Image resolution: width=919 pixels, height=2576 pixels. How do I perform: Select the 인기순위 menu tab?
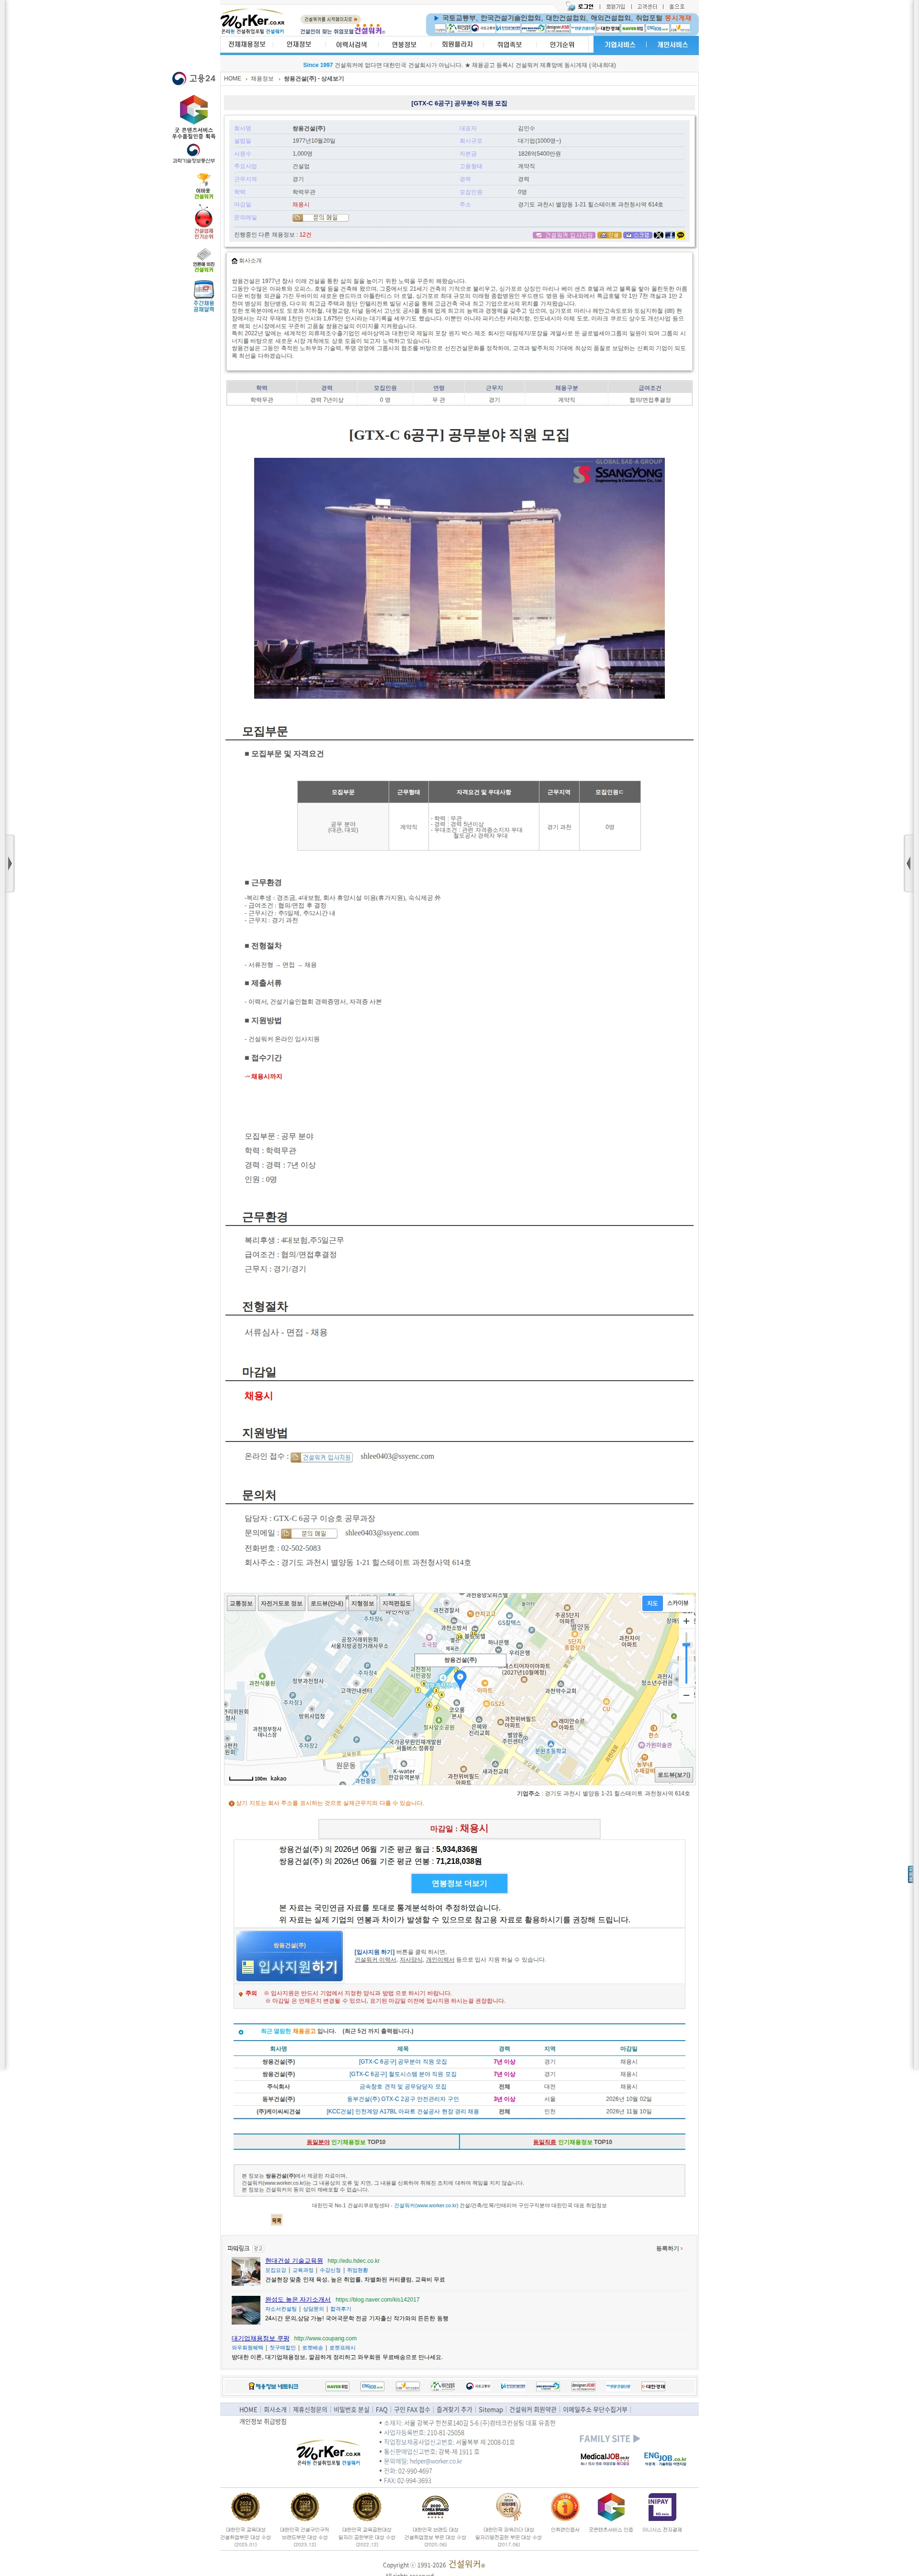click(x=562, y=45)
